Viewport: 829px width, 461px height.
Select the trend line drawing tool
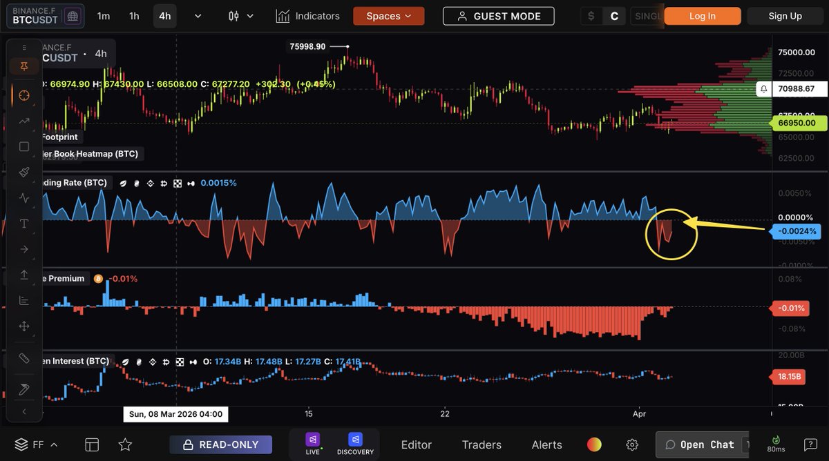[24, 121]
